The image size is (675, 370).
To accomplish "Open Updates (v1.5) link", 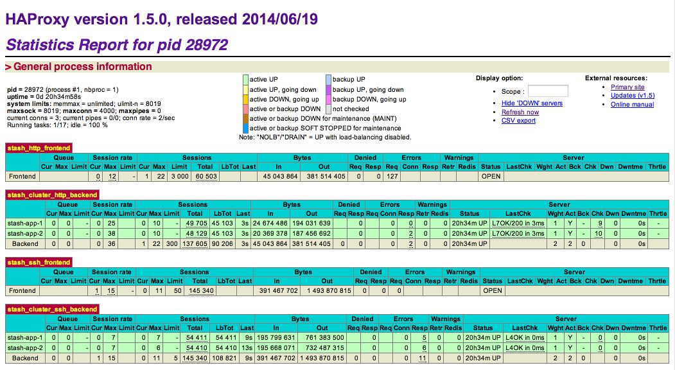I will click(633, 96).
